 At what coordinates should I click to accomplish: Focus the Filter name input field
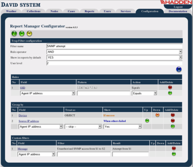click(115, 46)
